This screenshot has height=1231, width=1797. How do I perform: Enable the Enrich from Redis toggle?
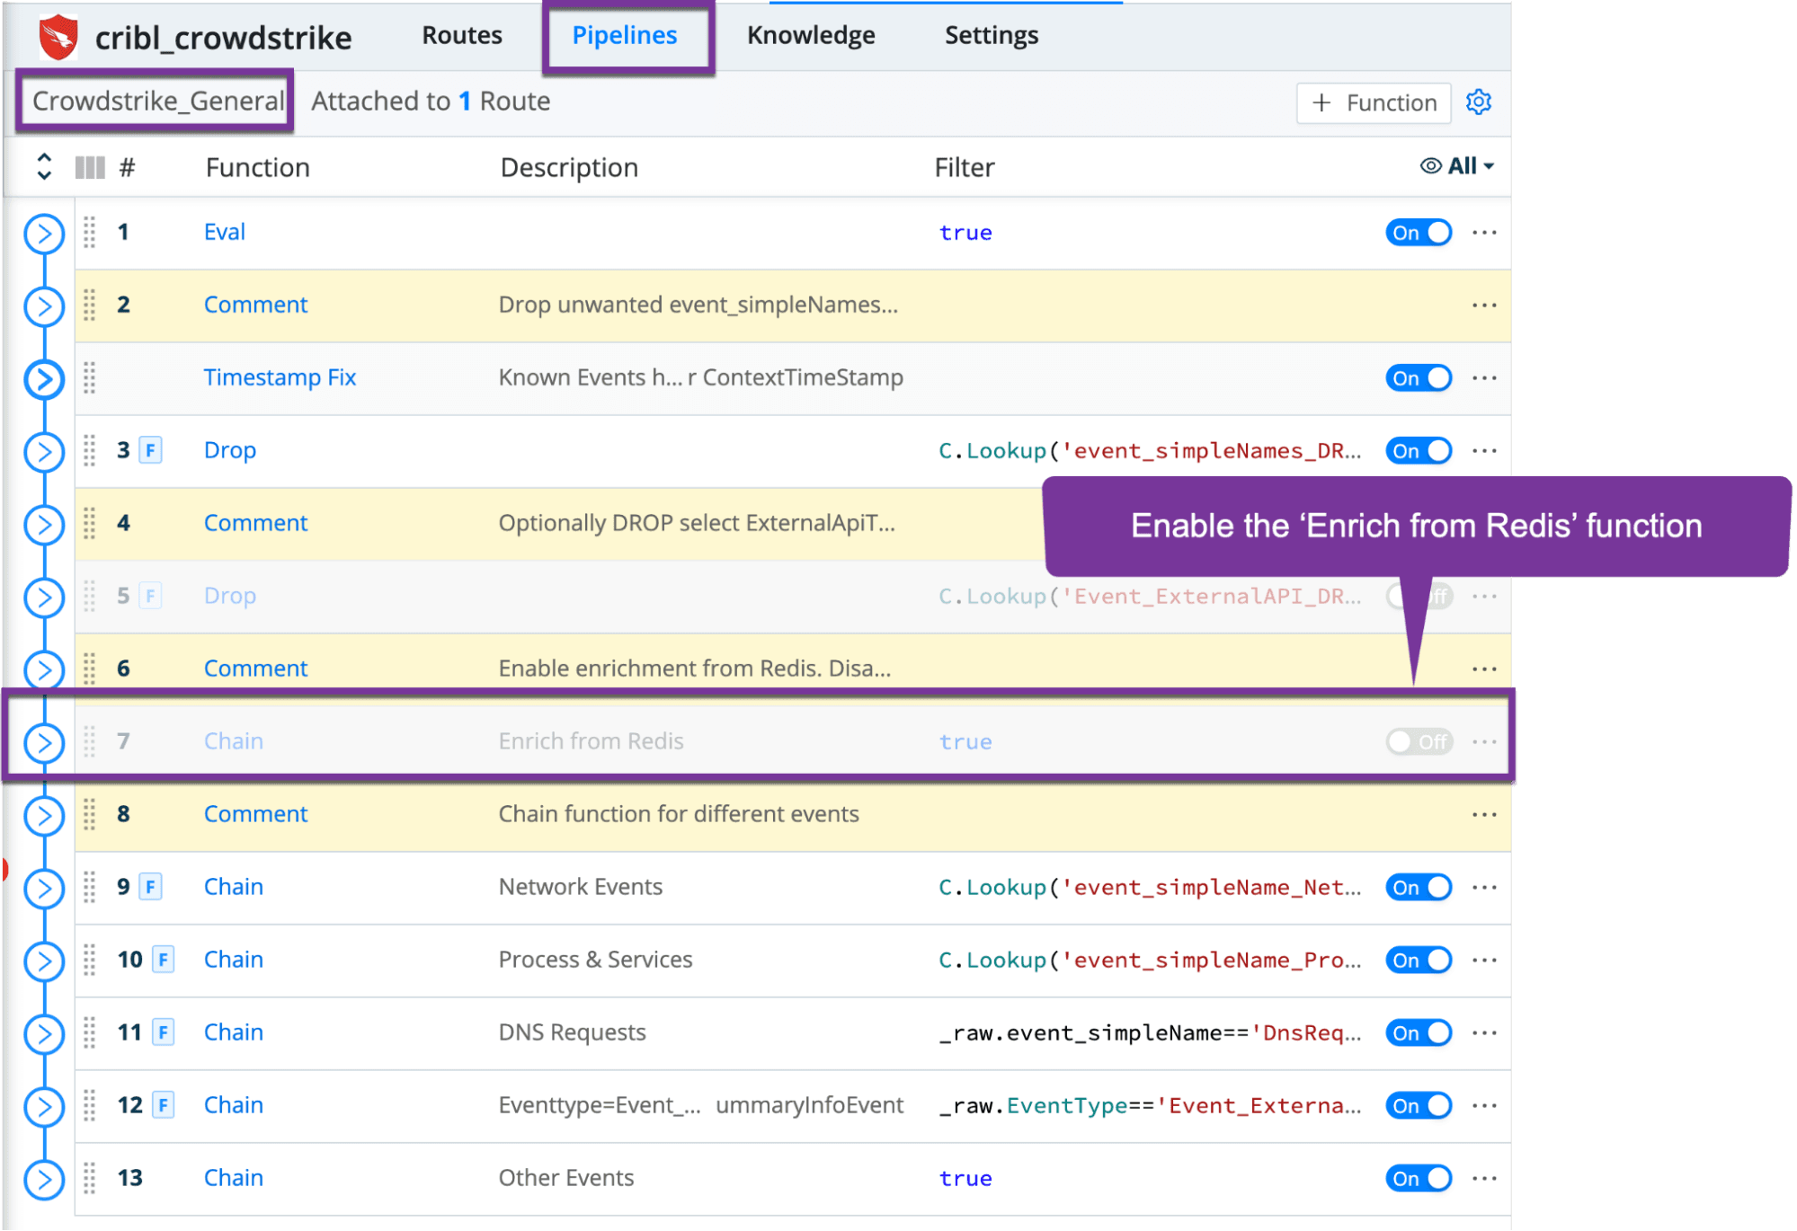pyautogui.click(x=1419, y=741)
